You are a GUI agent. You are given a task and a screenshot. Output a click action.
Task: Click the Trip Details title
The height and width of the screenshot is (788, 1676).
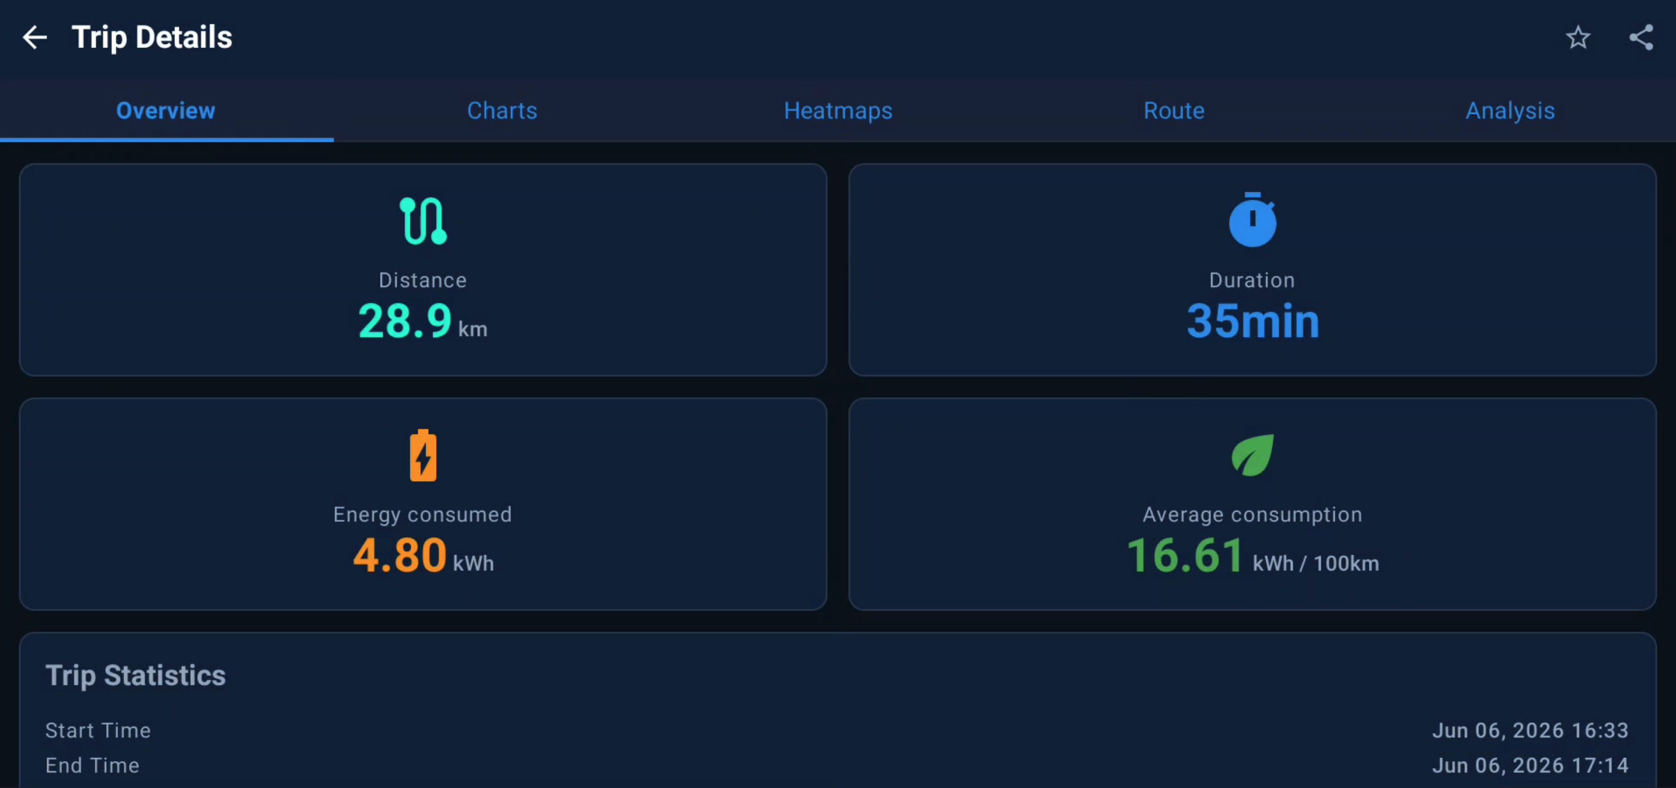[152, 37]
